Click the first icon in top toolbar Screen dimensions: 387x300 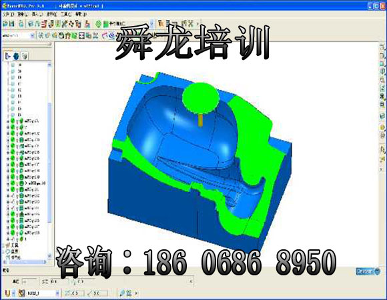[5, 23]
